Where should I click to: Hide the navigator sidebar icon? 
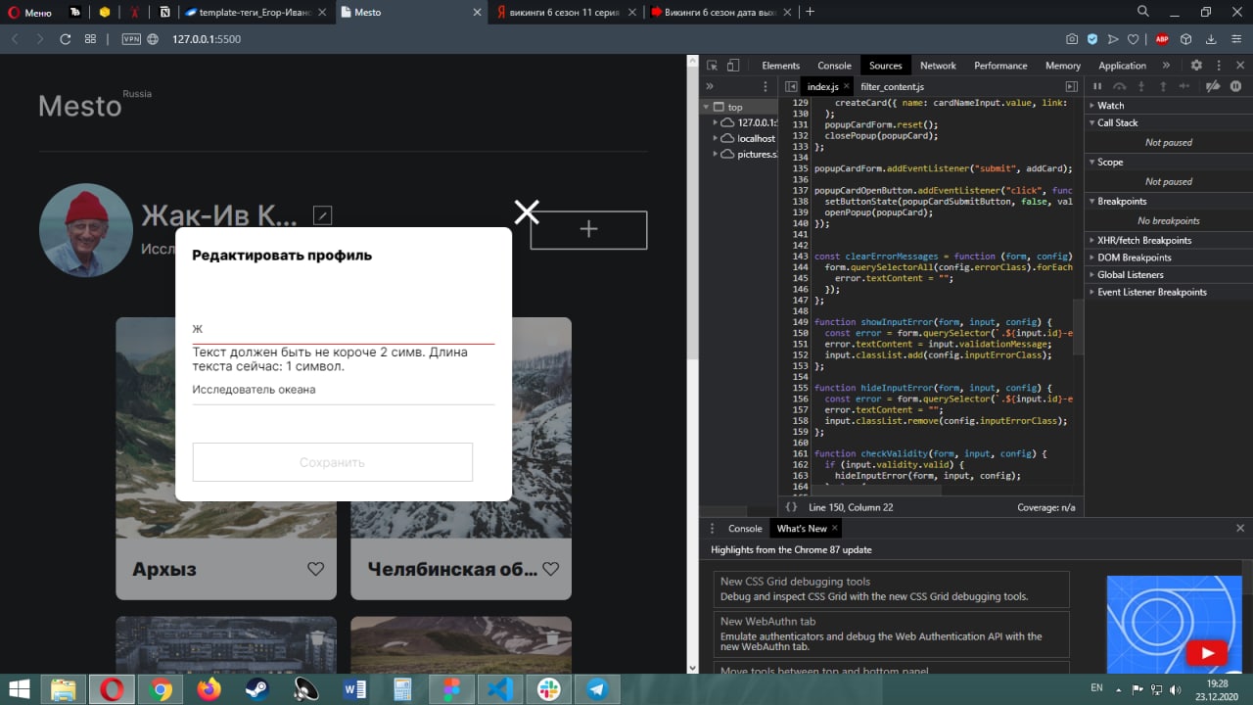[791, 87]
